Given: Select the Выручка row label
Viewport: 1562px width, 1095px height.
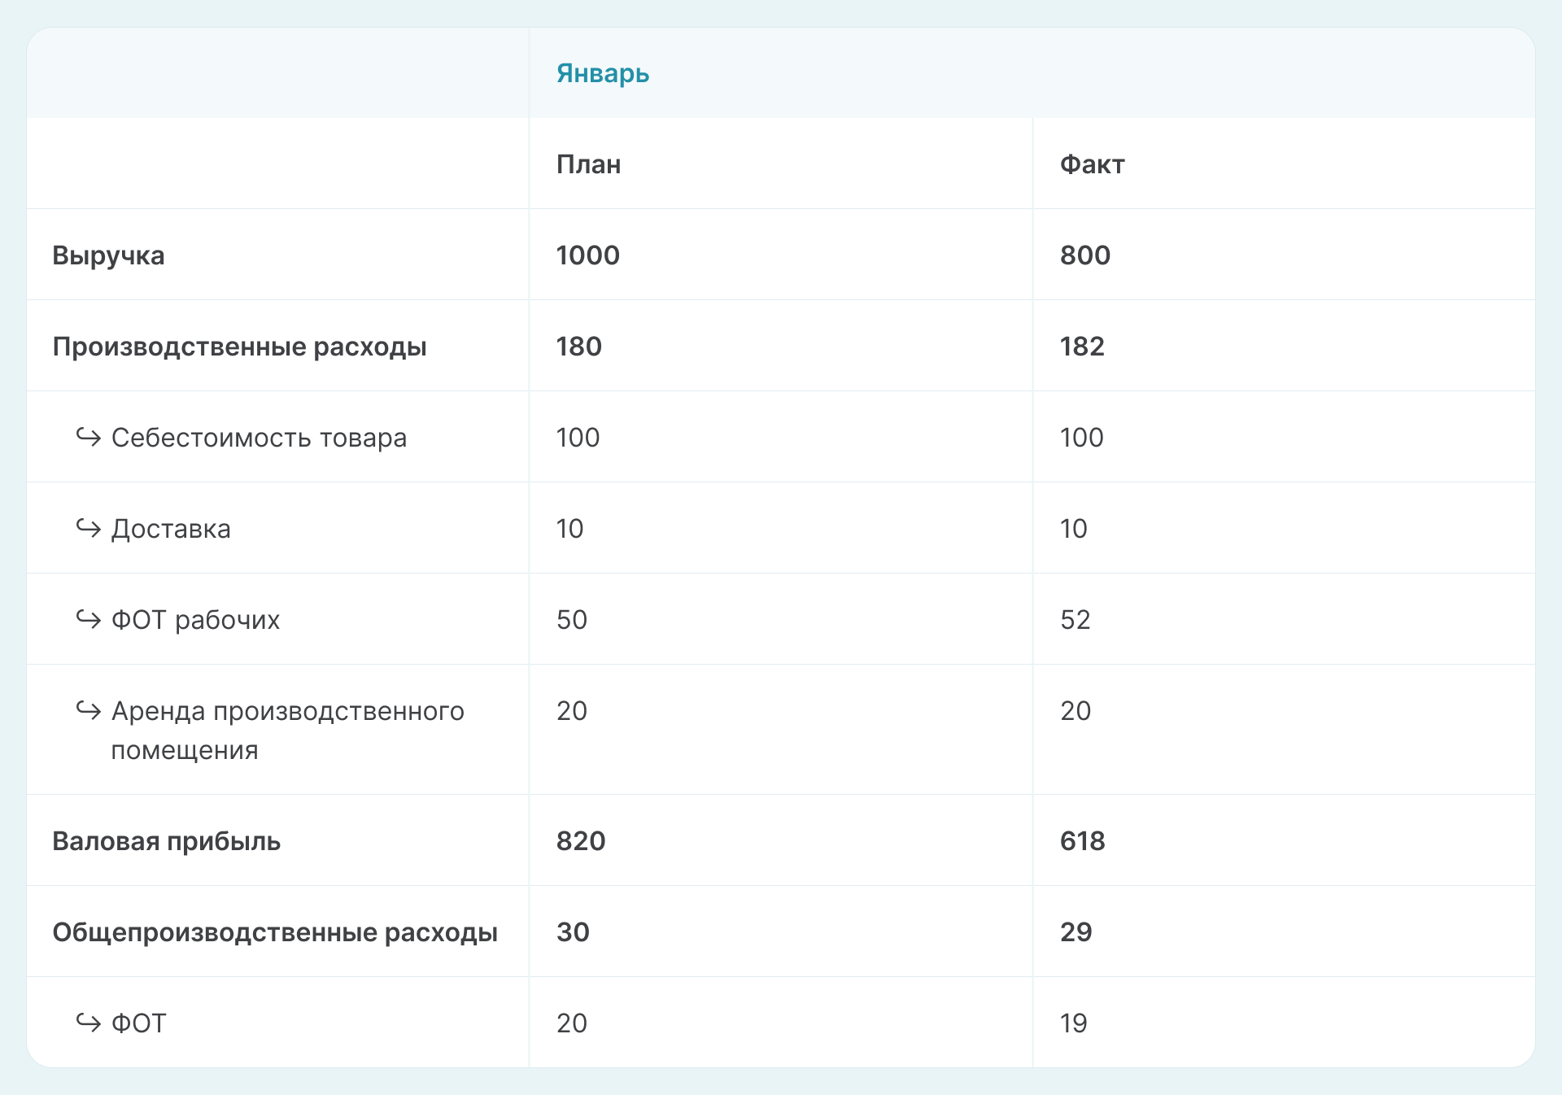Looking at the screenshot, I should pyautogui.click(x=108, y=255).
